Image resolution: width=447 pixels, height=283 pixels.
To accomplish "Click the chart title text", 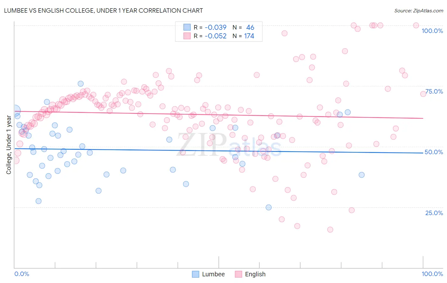I will (x=103, y=10).
